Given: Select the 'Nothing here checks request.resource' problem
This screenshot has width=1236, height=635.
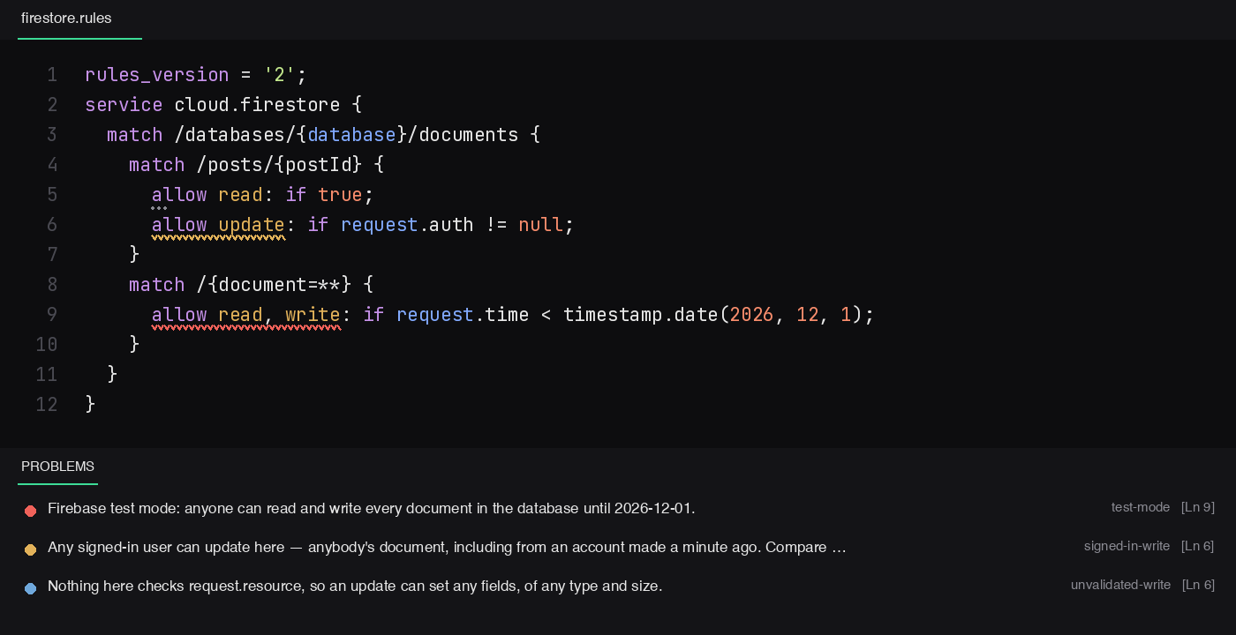Looking at the screenshot, I should (355, 586).
